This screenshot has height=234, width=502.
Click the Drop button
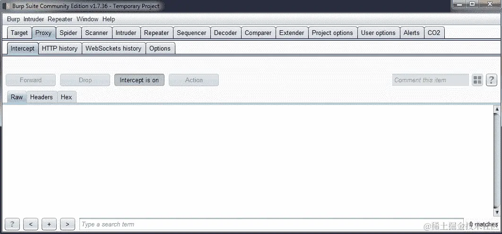point(85,80)
